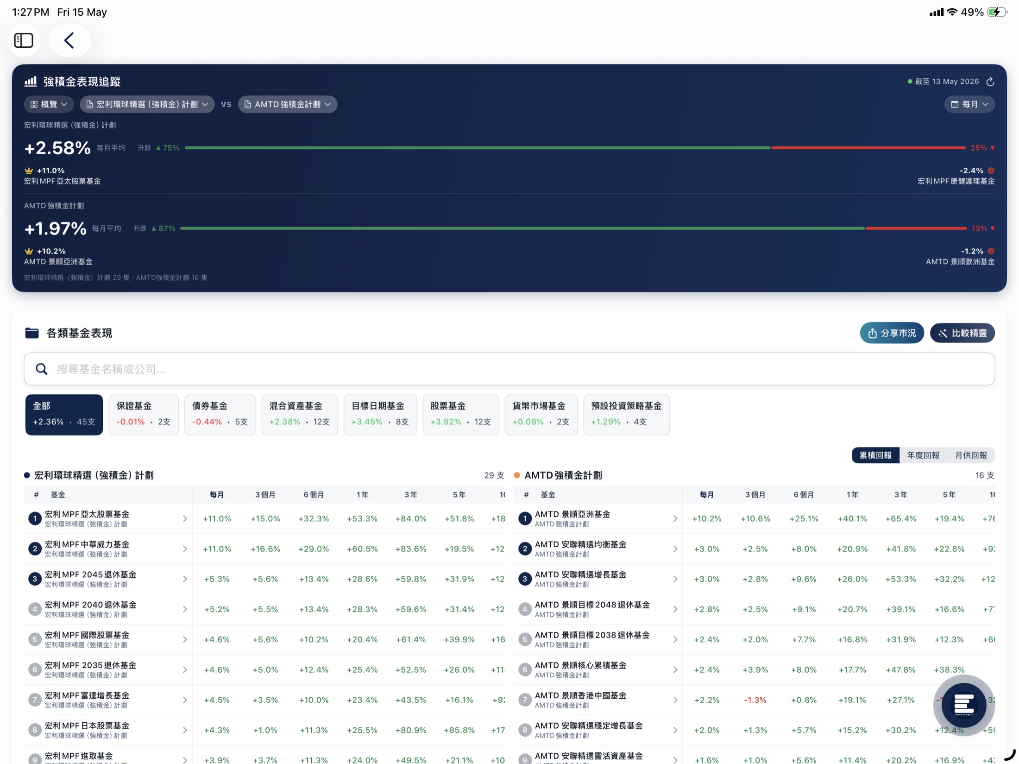This screenshot has width=1019, height=764.
Task: Open the floating chat assistant button
Action: coord(964,705)
